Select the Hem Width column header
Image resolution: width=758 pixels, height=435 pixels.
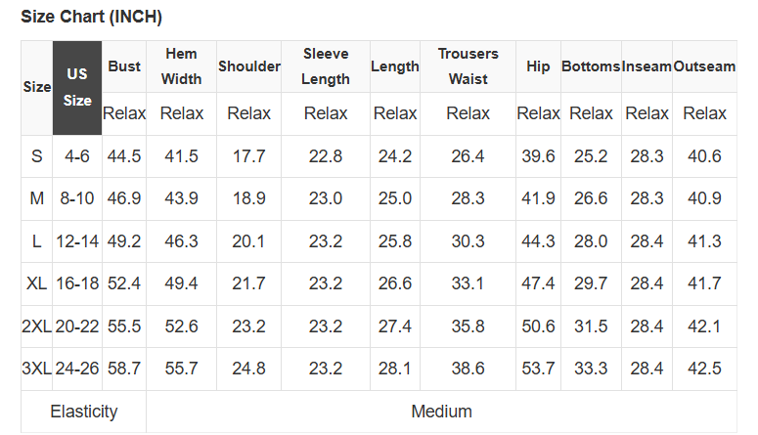[x=182, y=66]
